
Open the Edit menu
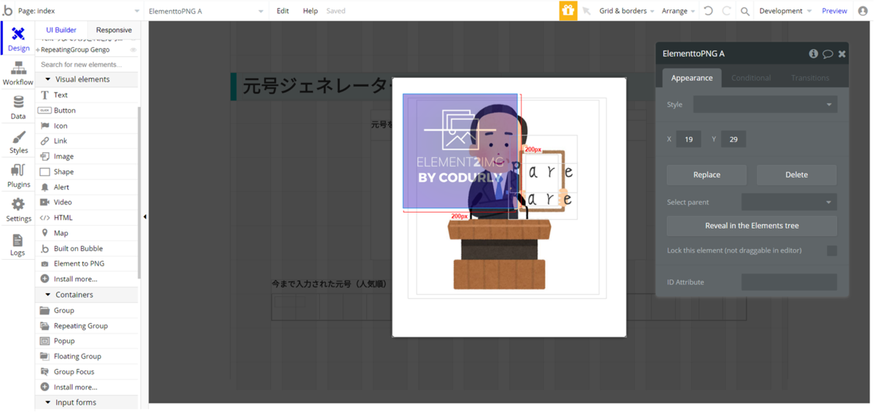point(283,11)
